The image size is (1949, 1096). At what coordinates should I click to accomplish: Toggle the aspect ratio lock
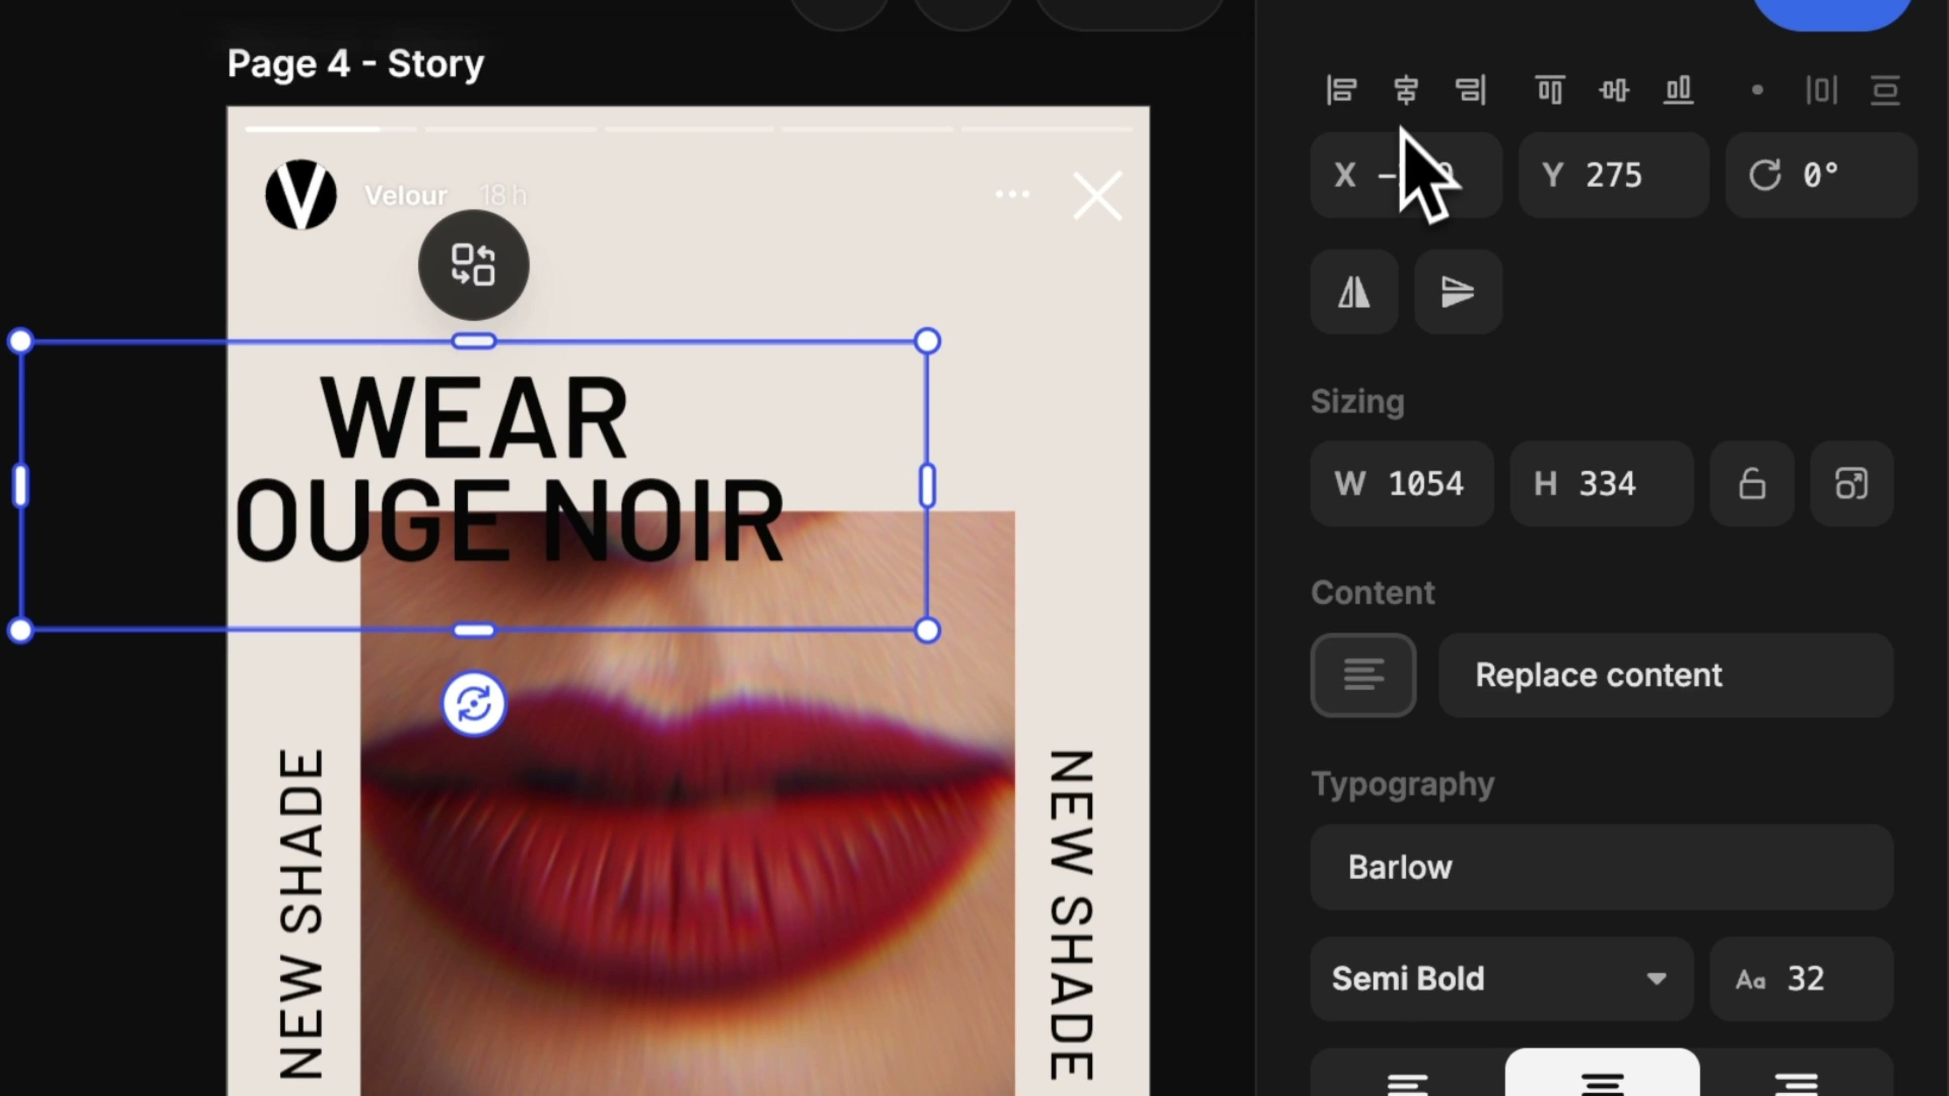(1752, 484)
